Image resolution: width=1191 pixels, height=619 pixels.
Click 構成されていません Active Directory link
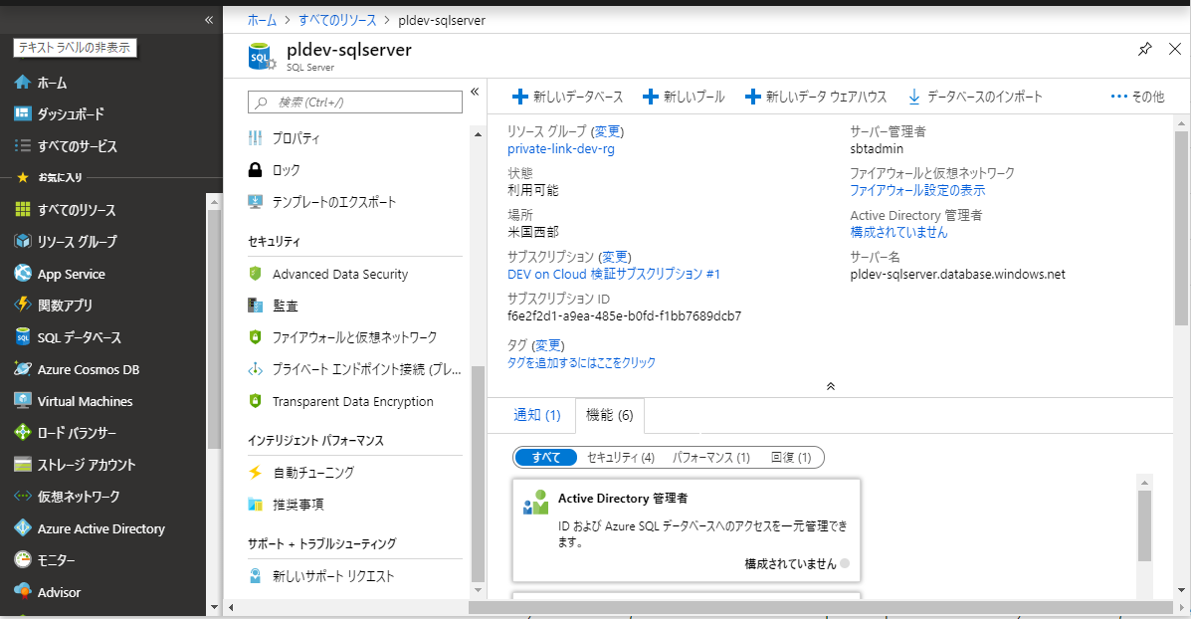pos(899,233)
